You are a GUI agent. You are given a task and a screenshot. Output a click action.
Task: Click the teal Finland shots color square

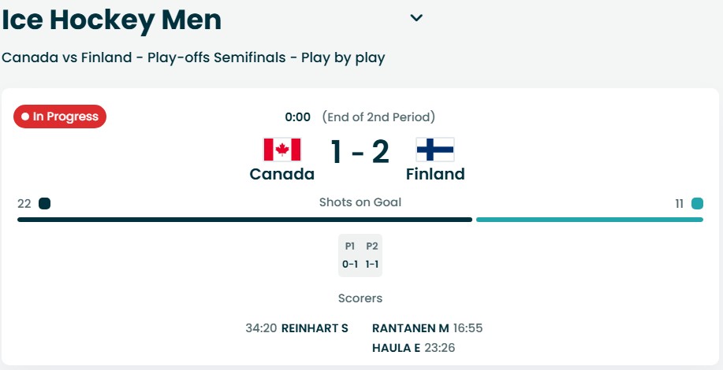coord(697,203)
